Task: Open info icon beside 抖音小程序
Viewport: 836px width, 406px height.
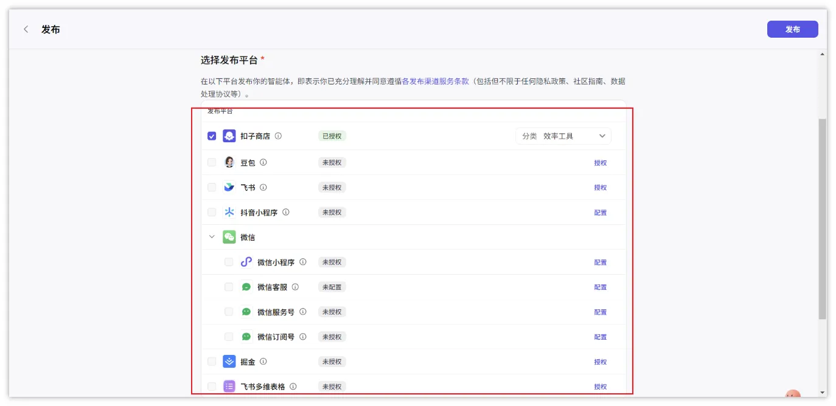Action: click(x=285, y=212)
